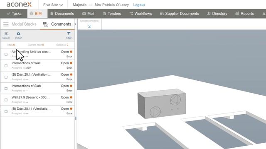266x149 pixels.
Task: Click the Comments speech-bubble icon
Action: point(45,24)
